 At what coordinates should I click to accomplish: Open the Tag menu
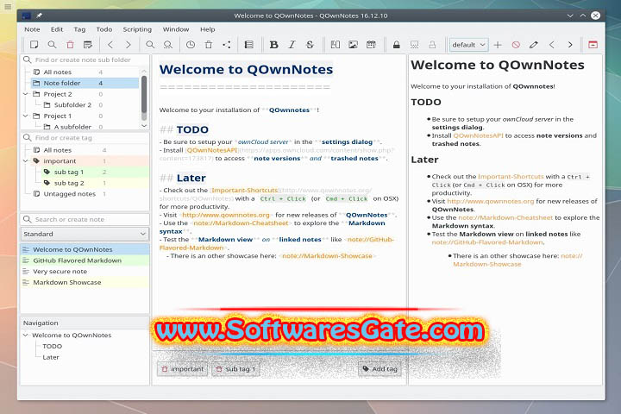tap(79, 29)
